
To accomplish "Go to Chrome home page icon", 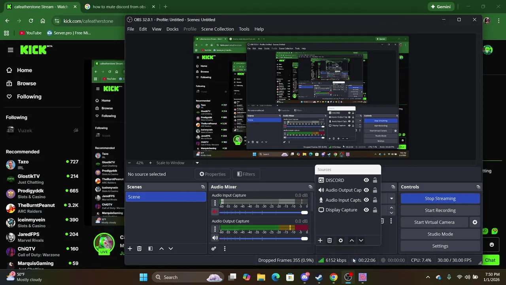I will click(43, 21).
